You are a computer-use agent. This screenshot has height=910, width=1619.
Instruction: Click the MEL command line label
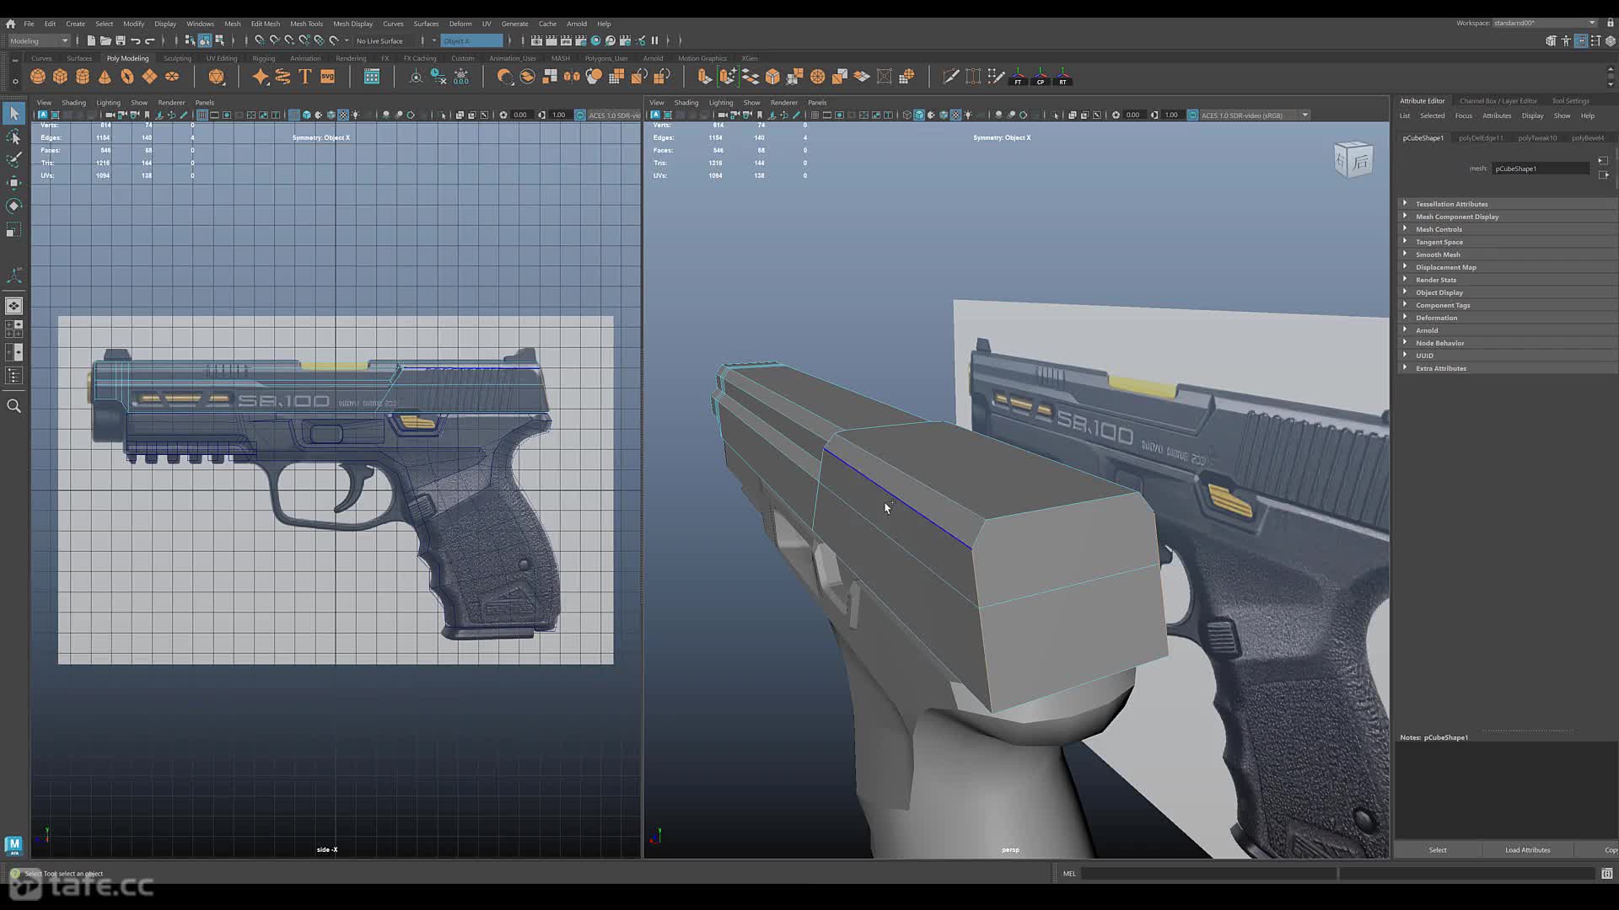coord(1069,874)
